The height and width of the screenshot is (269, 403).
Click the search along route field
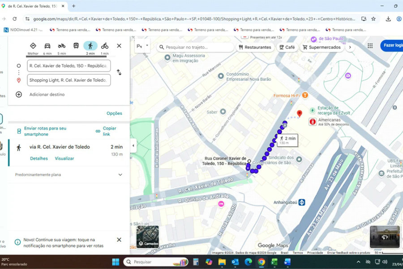point(195,48)
